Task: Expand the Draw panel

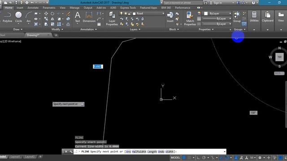Action: [18, 30]
